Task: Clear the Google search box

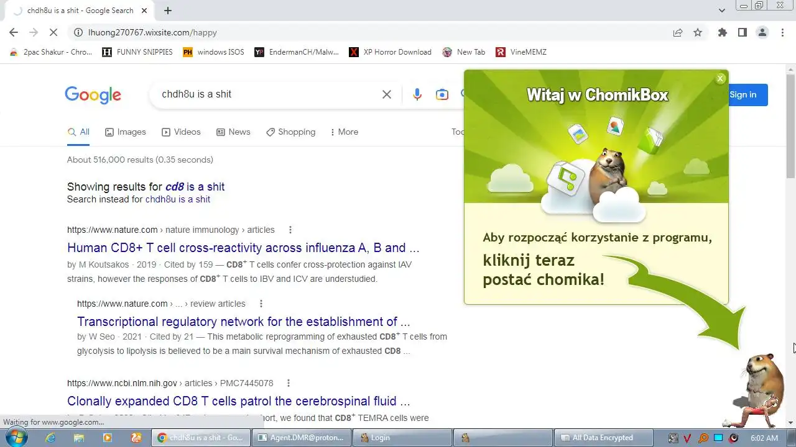Action: coord(387,94)
